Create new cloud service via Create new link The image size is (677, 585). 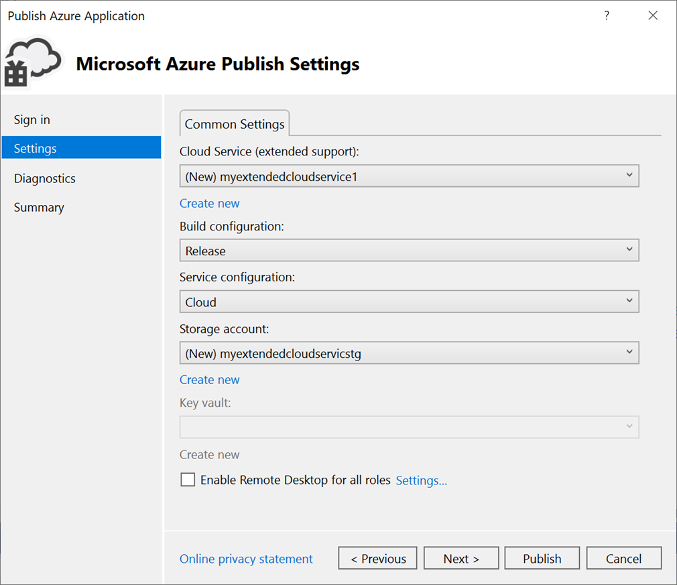(209, 202)
